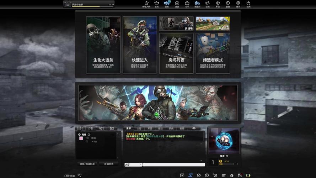
Task: Open the 欢乐农场 farm thumbnail
Action: 213,23
